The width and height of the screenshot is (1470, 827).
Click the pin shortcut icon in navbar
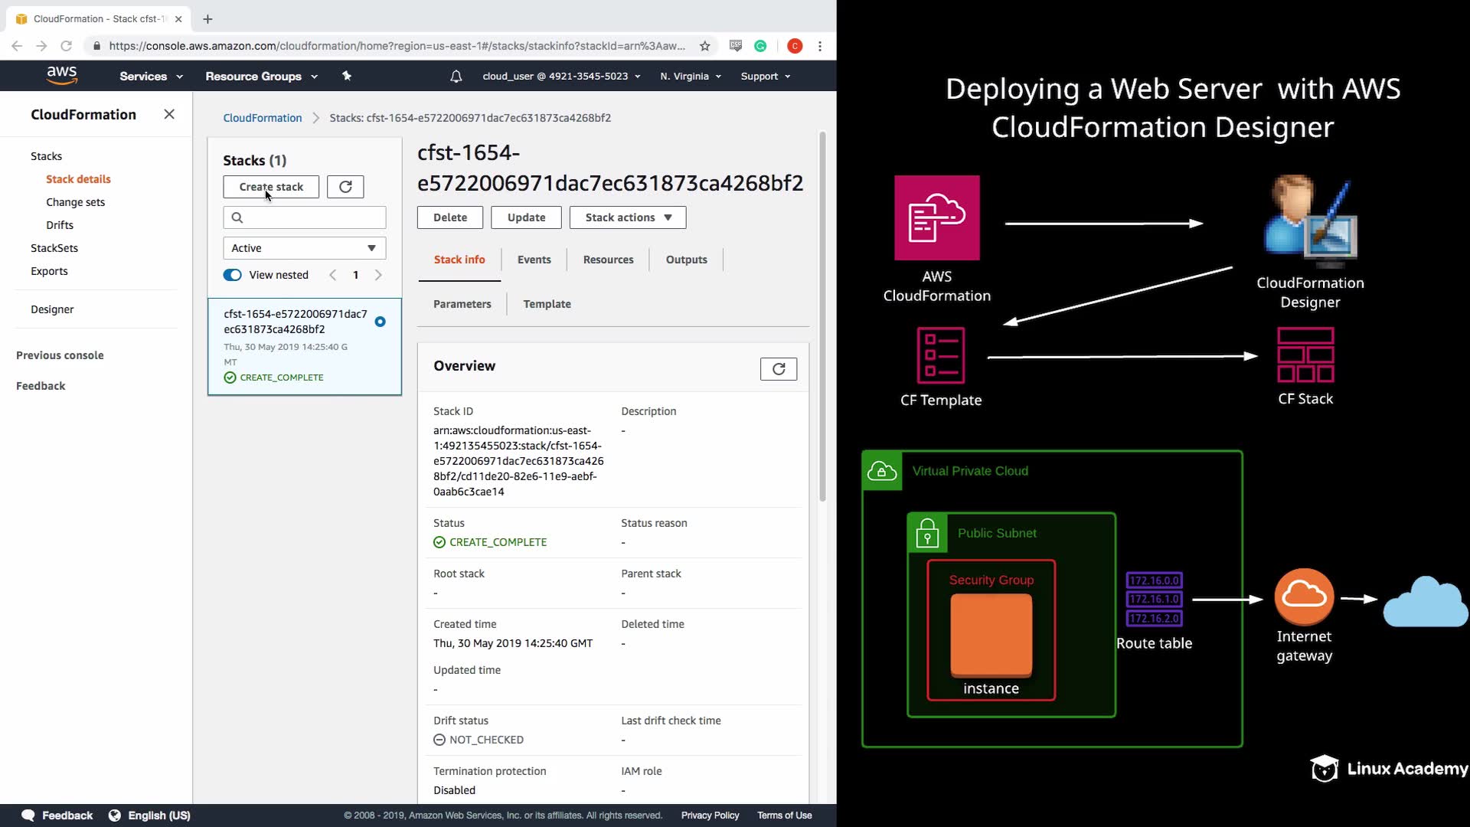[x=347, y=76]
